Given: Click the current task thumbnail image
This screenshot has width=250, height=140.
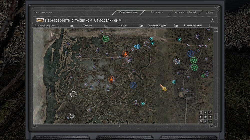Looking at the screenshot, I should click(x=40, y=20).
